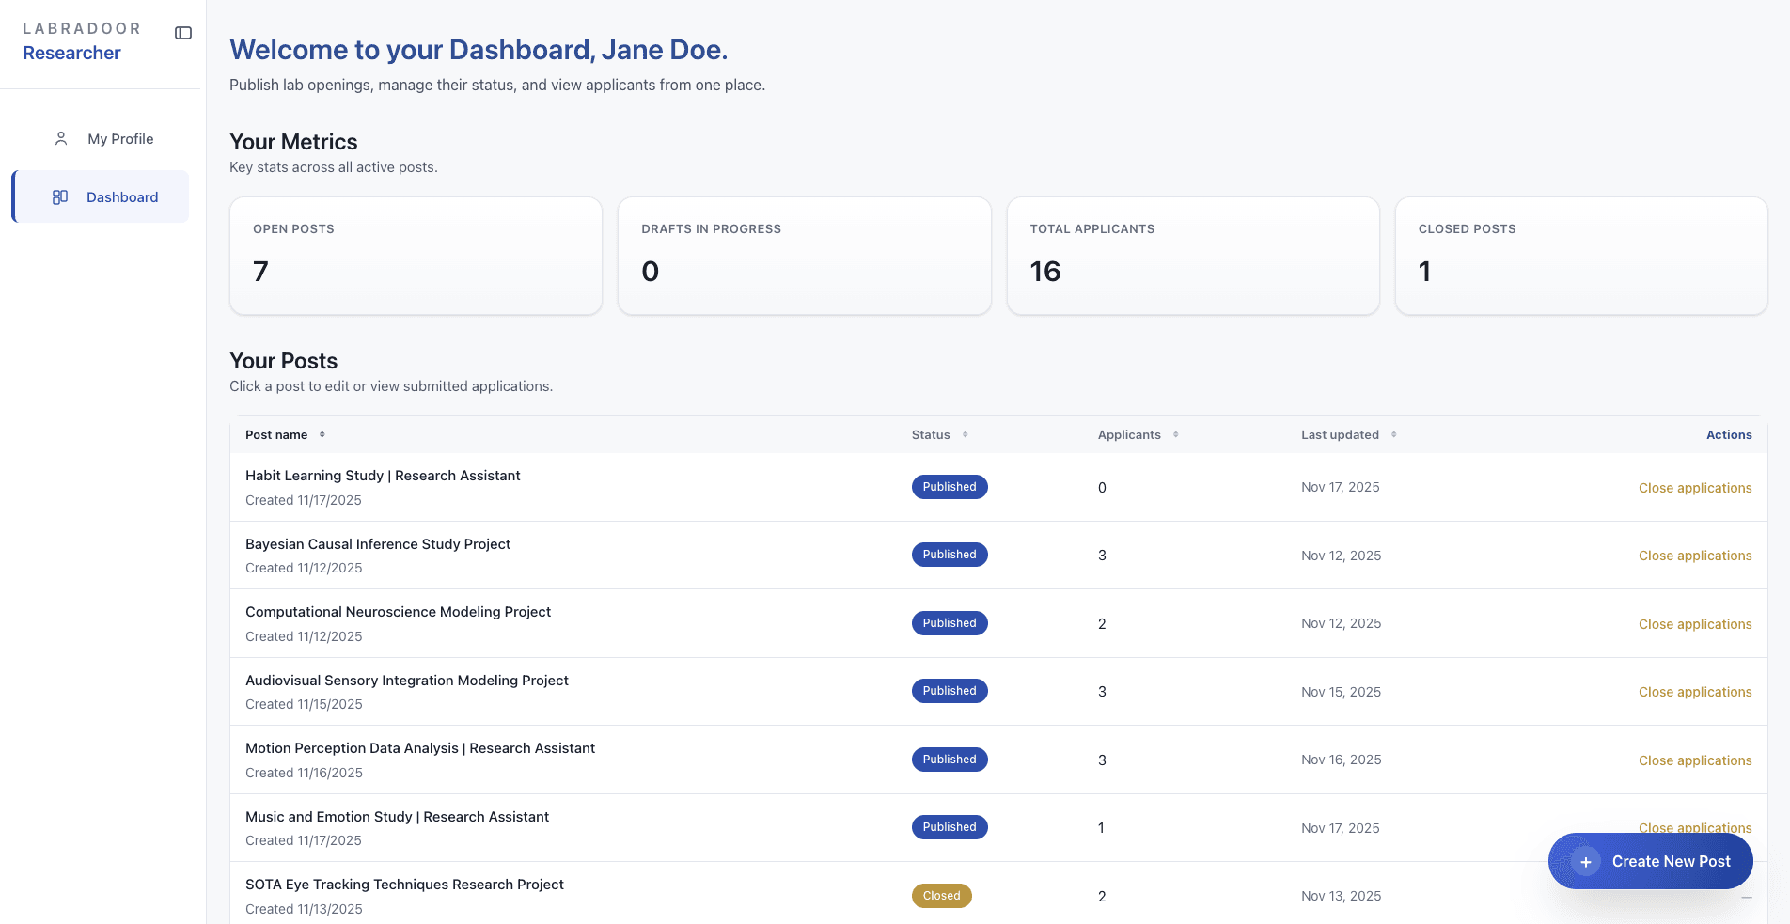The width and height of the screenshot is (1790, 924).
Task: Close applications for Motion Perception Data Analysis
Action: 1695,760
